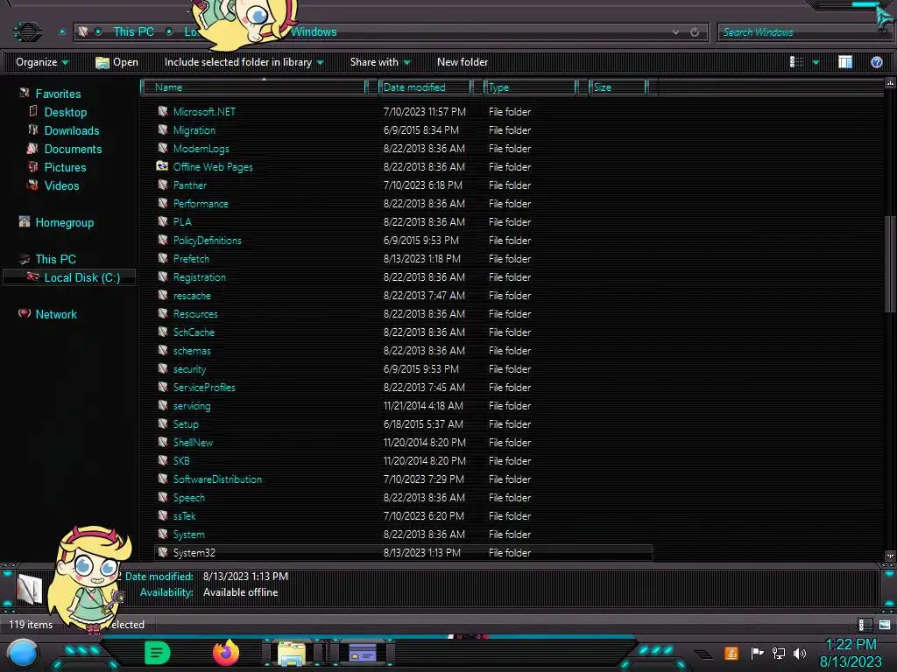Expand the Share with menu
The image size is (897, 672).
coord(380,62)
